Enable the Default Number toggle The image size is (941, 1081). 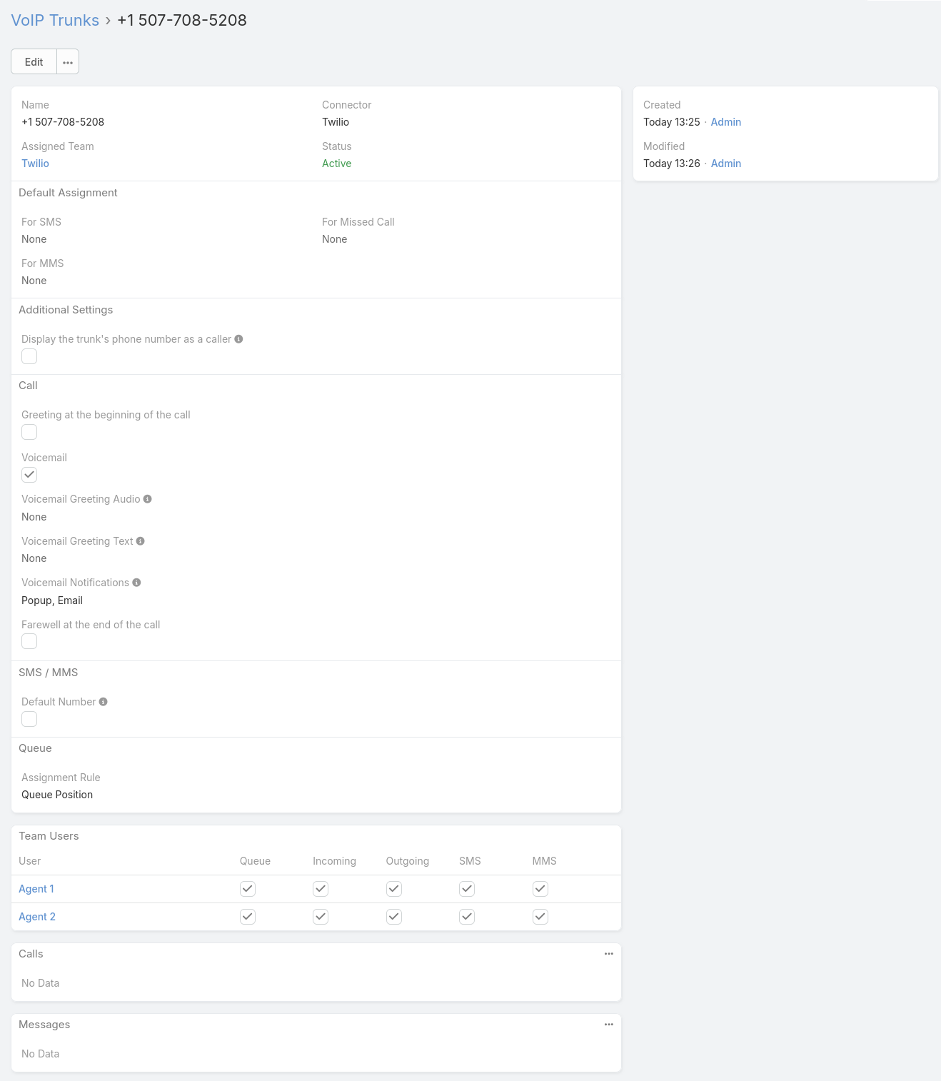pos(29,718)
